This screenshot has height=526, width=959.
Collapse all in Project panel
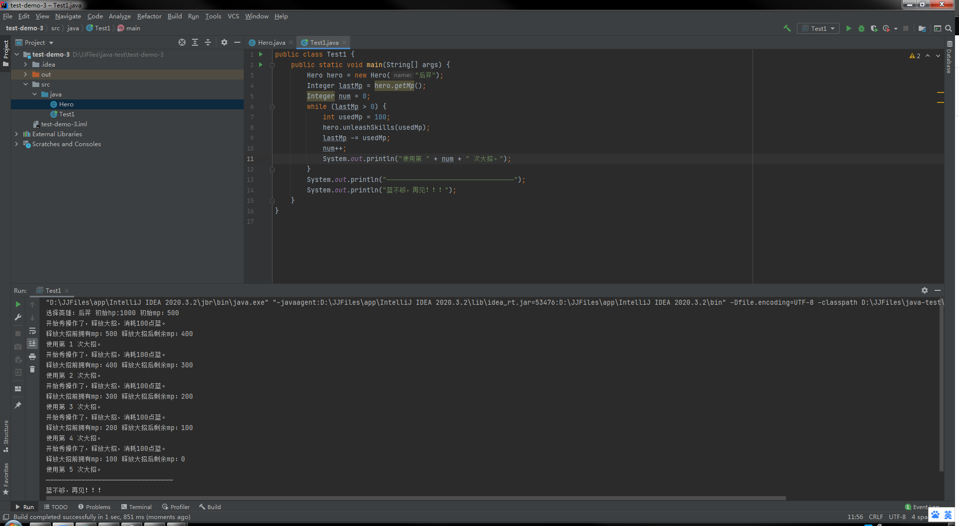[x=208, y=42]
